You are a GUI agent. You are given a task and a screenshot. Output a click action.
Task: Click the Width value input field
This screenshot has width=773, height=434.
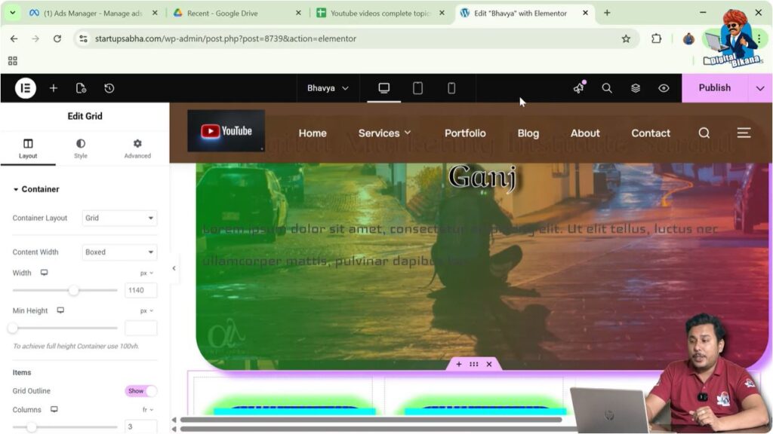[140, 290]
